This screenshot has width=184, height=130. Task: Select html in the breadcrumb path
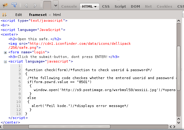[x=57, y=15]
